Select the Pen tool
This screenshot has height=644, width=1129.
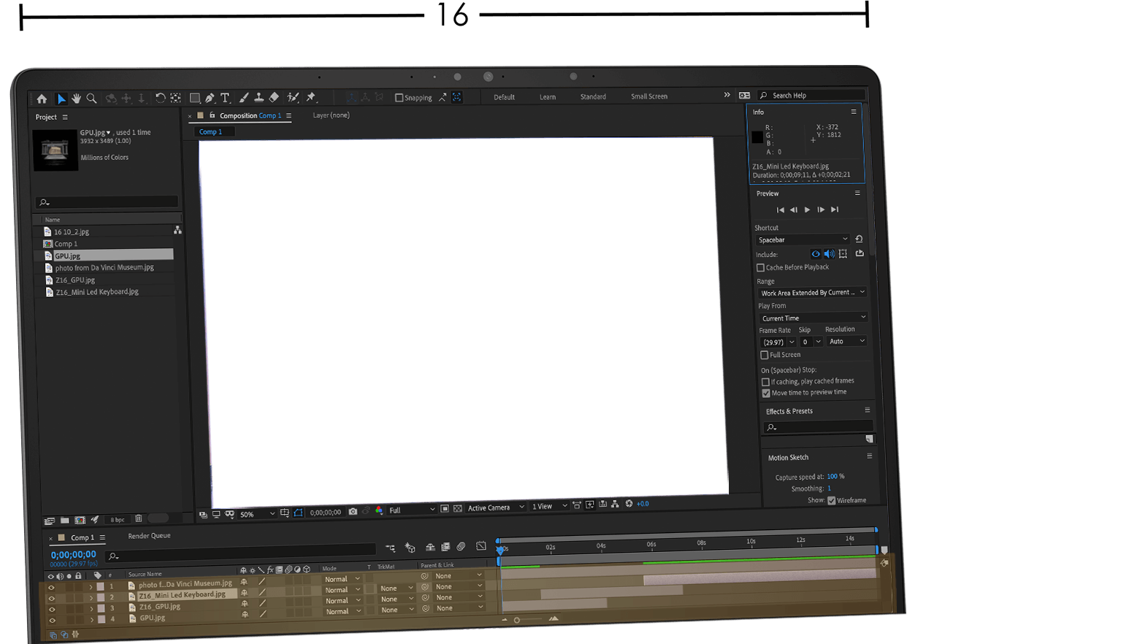click(x=210, y=98)
